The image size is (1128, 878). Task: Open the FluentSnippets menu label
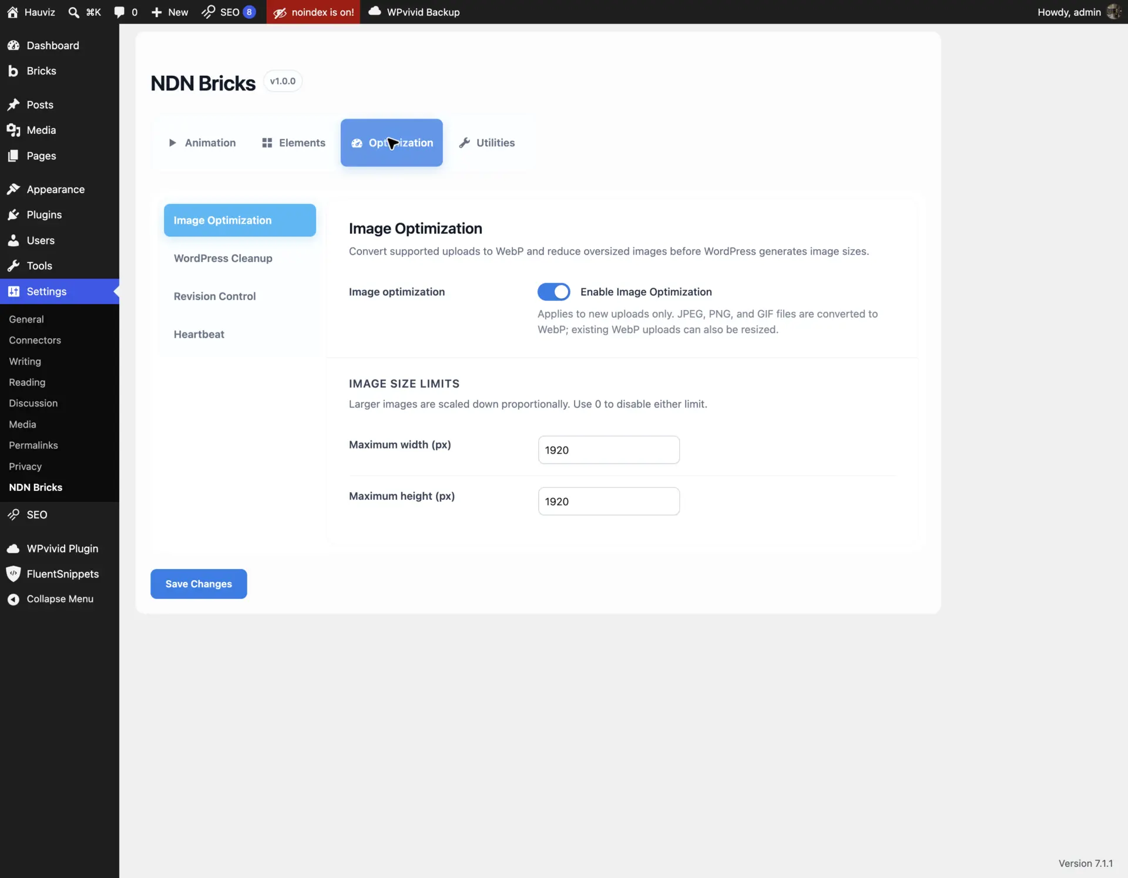pyautogui.click(x=63, y=574)
